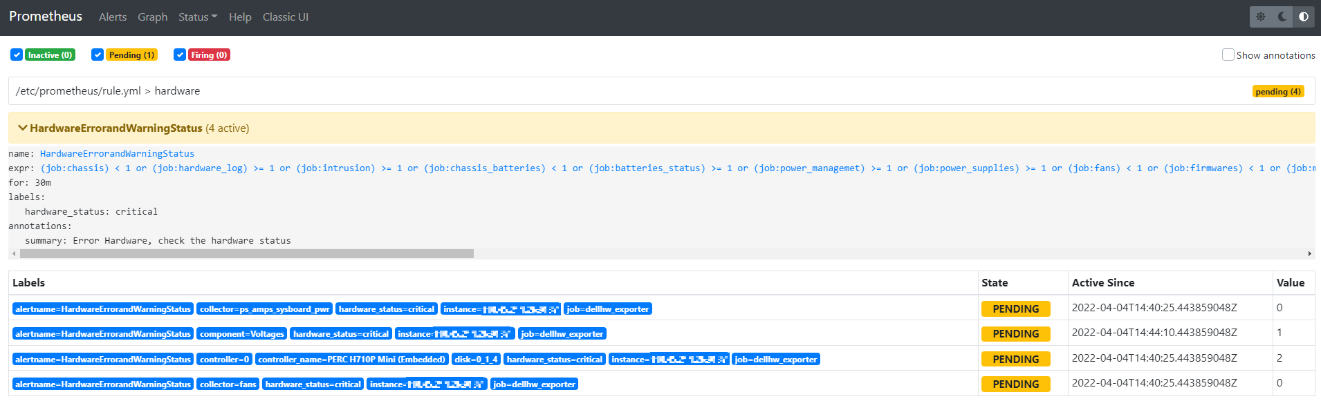Open the Alerts page
The height and width of the screenshot is (401, 1321).
113,17
